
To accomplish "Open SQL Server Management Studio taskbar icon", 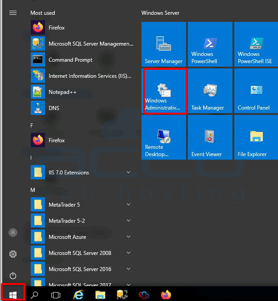I will (x=122, y=295).
